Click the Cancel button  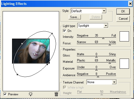click(123, 19)
